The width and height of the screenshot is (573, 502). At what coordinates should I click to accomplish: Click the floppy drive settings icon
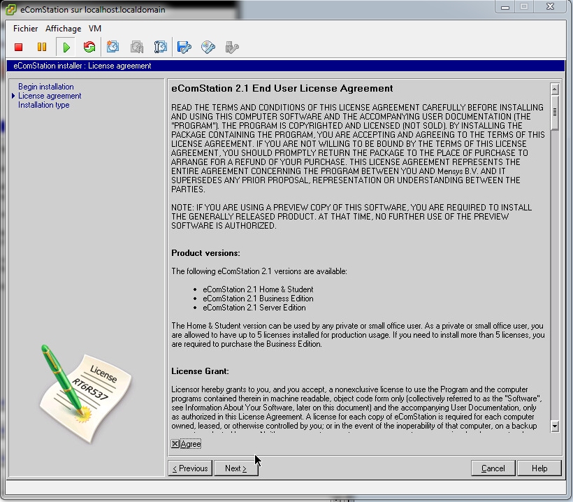184,48
